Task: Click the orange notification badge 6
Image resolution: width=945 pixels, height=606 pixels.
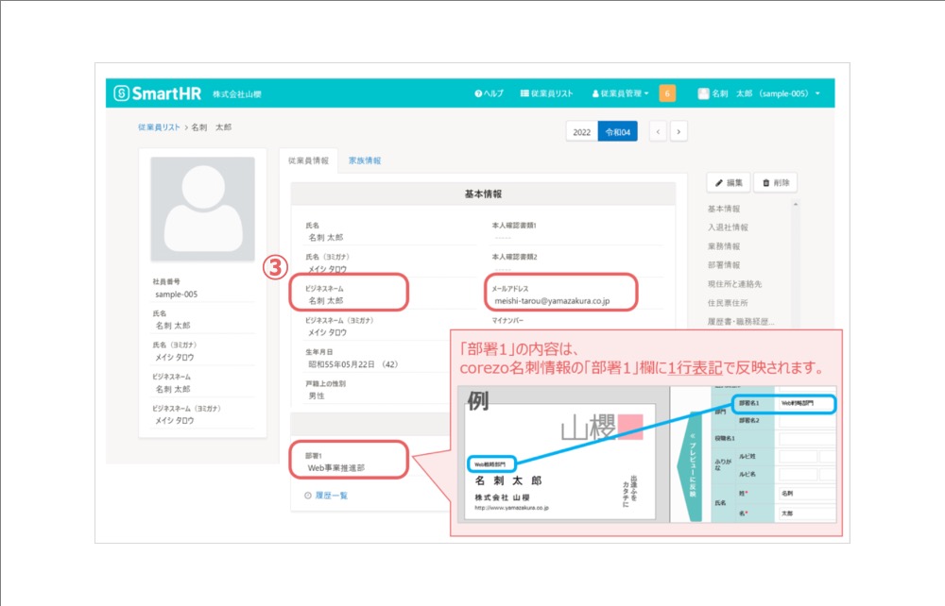Action: 667,93
